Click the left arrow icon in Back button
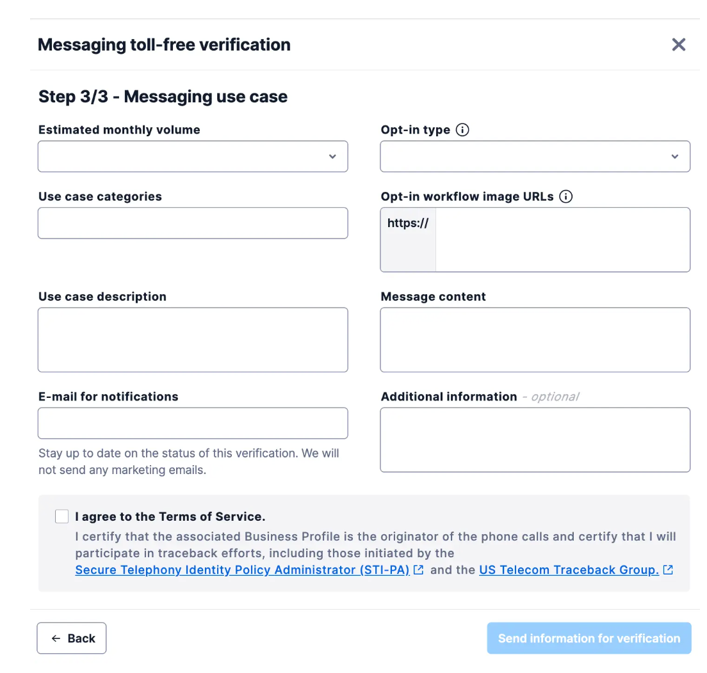The image size is (707, 673). click(x=56, y=638)
